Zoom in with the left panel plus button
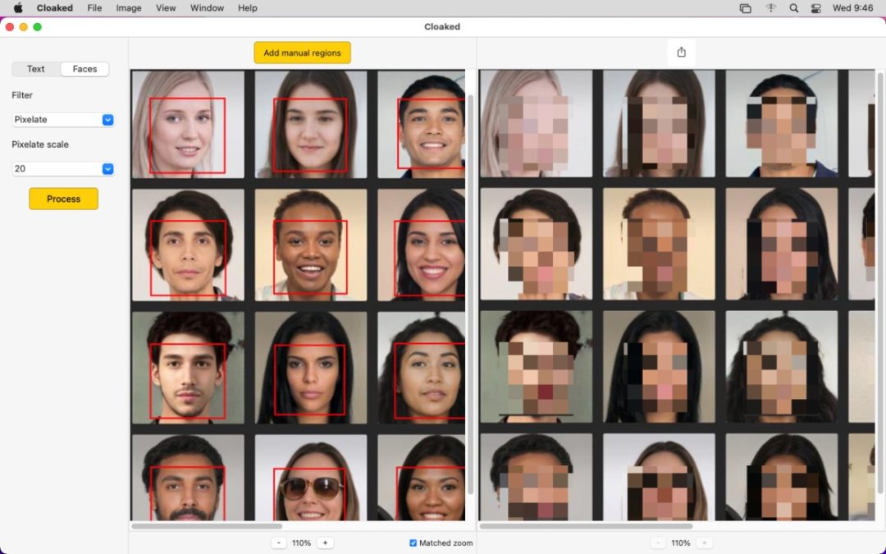 (x=325, y=543)
